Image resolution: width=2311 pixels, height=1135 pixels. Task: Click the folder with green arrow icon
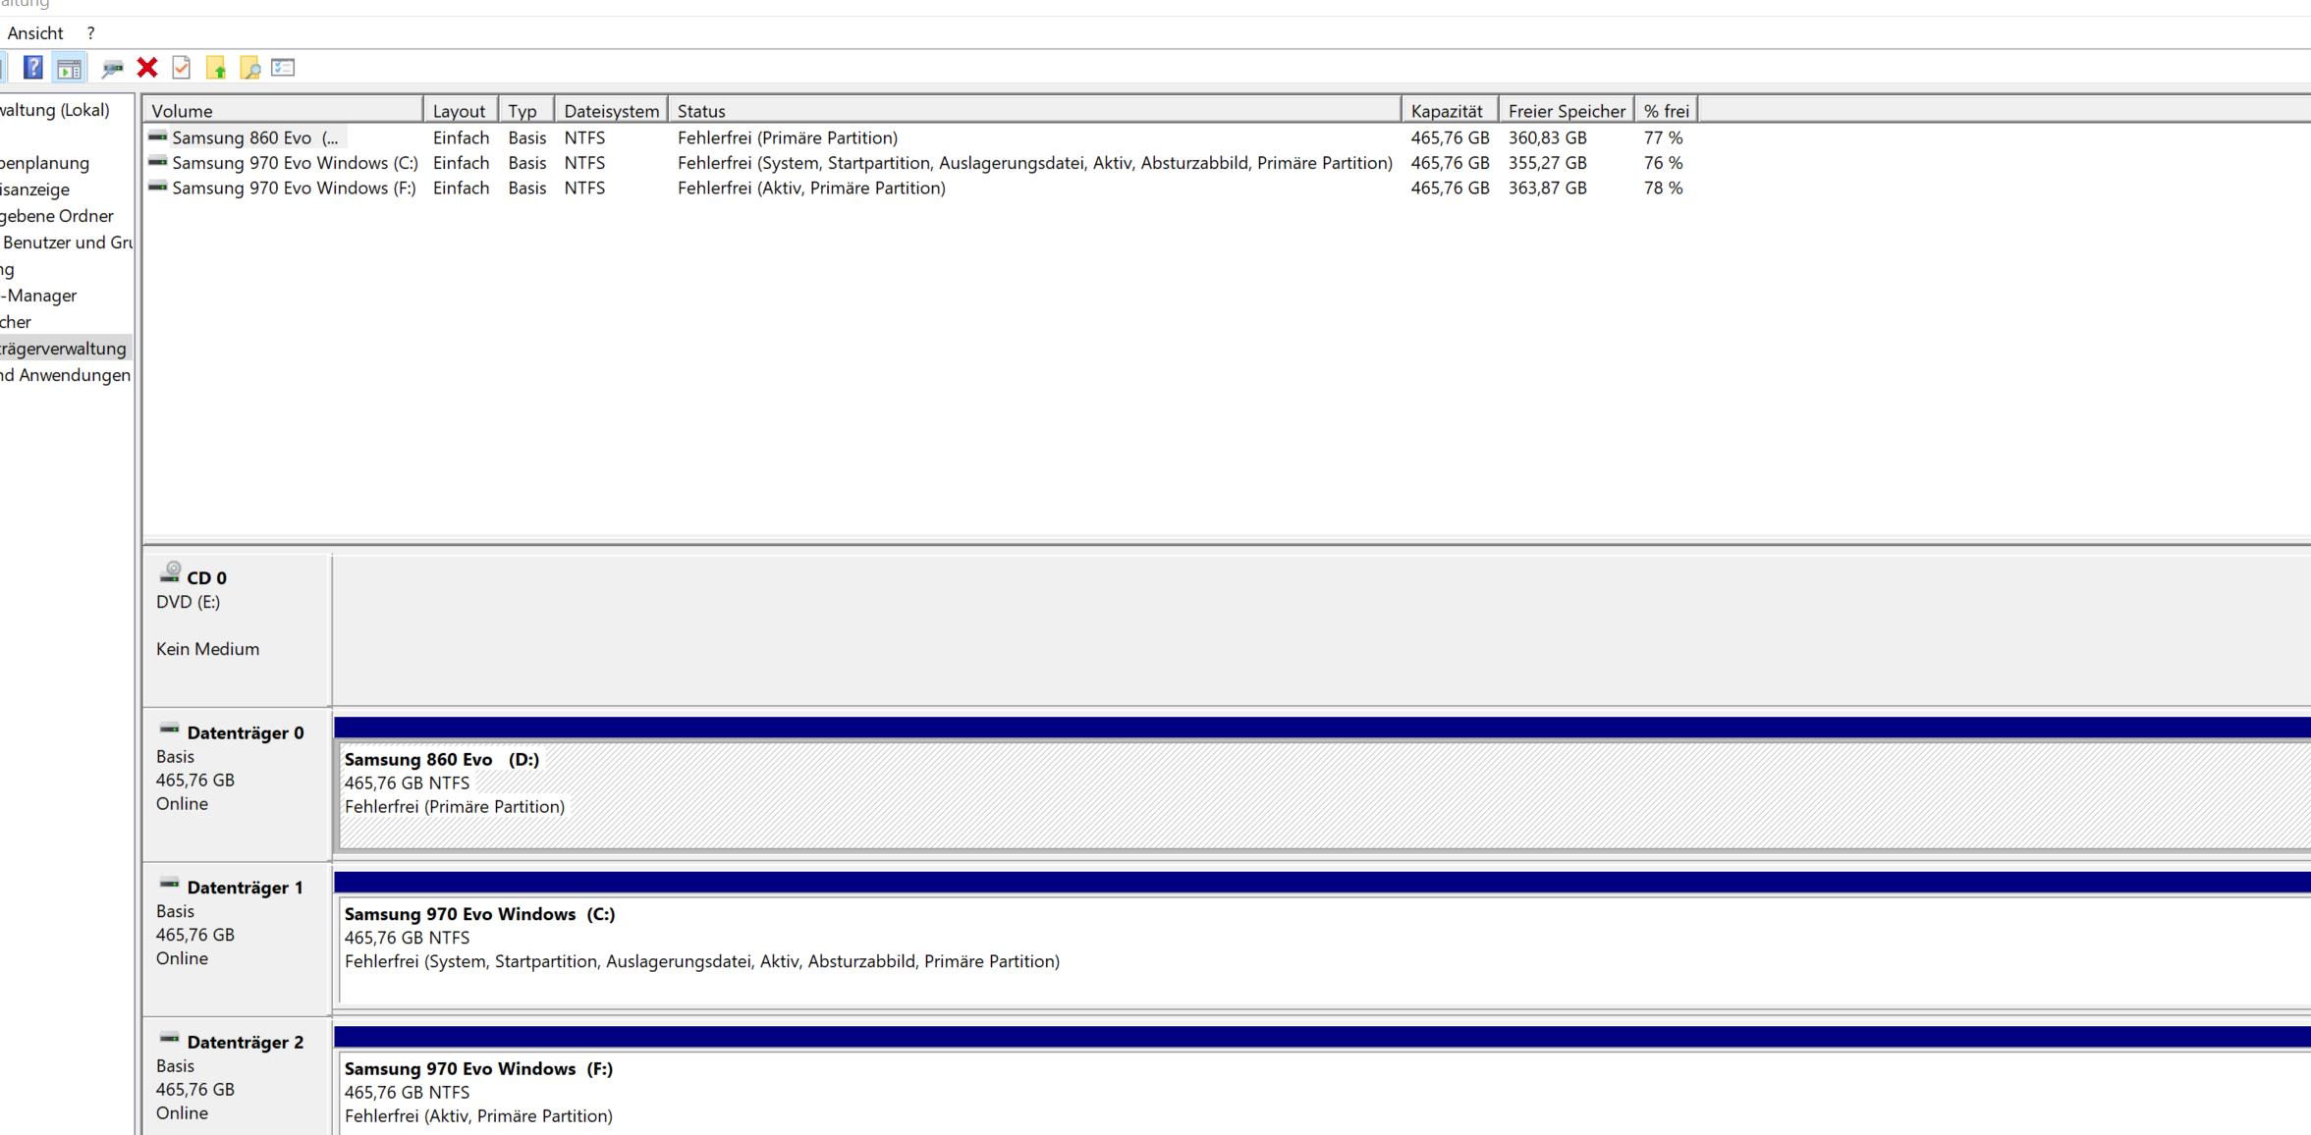tap(216, 68)
